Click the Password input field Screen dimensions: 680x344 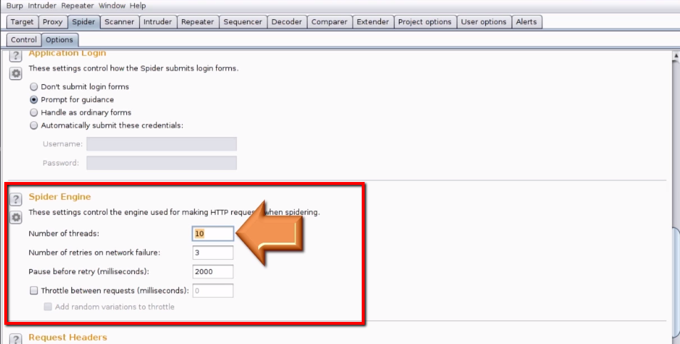click(162, 163)
